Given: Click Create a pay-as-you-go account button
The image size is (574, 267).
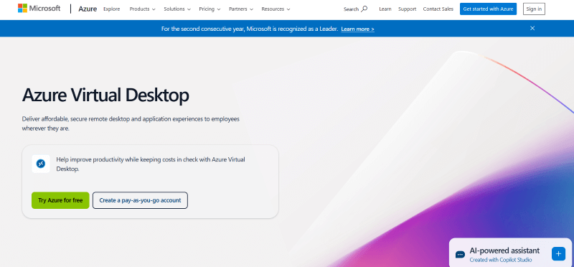Looking at the screenshot, I should pos(140,200).
